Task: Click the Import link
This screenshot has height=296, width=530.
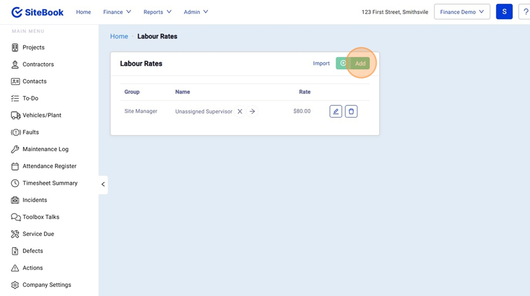Action: 321,64
